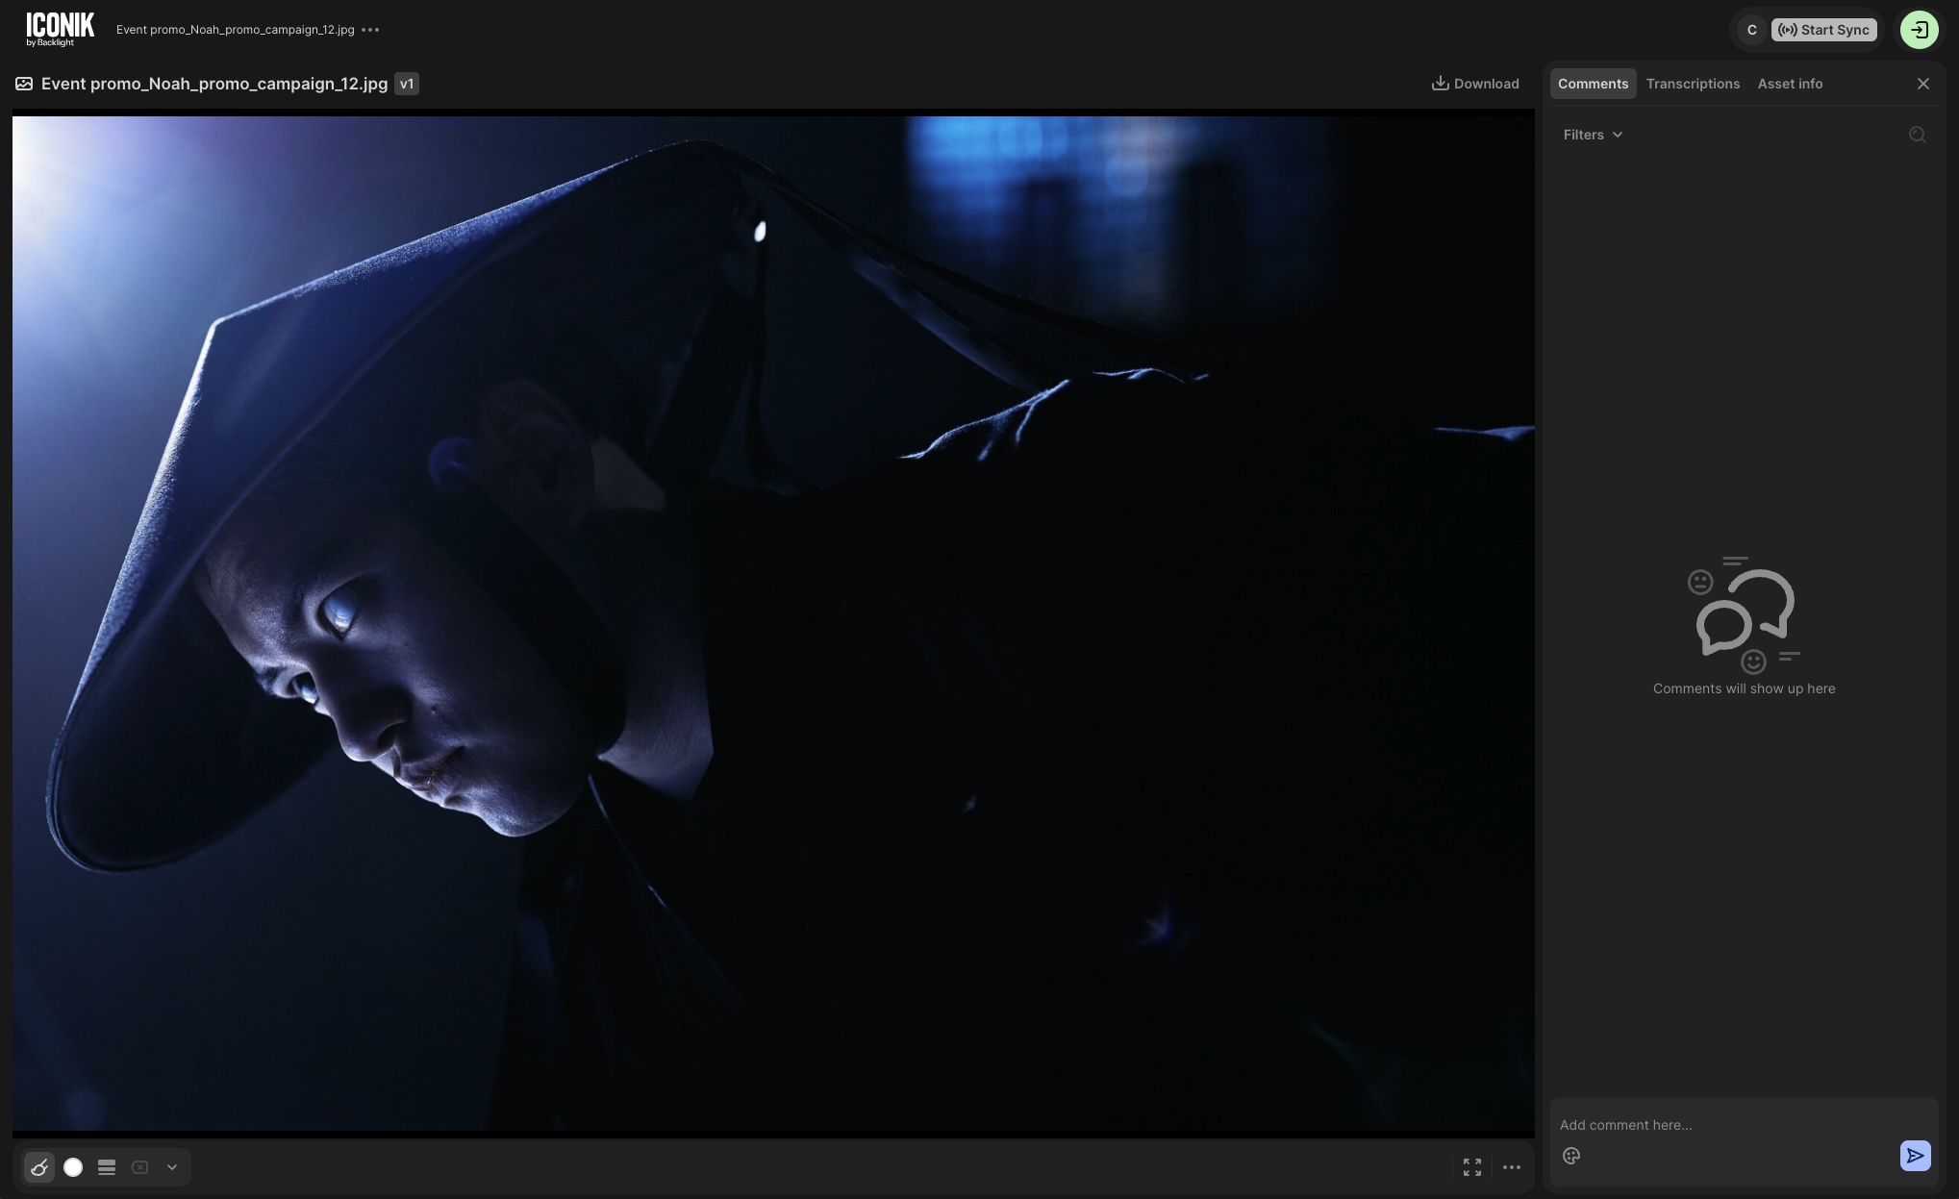Enter fullscreen view of the image
Viewport: 1959px width, 1199px height.
coord(1471,1167)
